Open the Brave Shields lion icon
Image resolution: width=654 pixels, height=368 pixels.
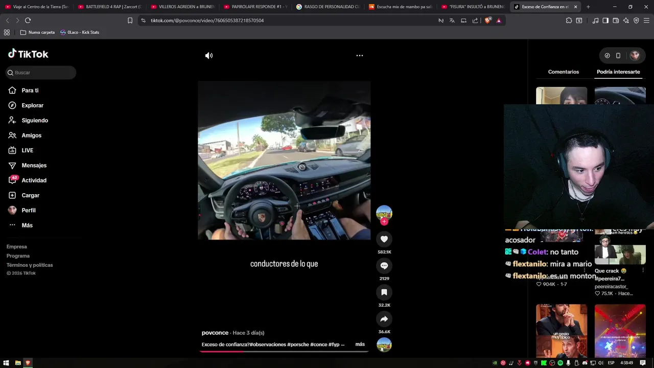pyautogui.click(x=487, y=20)
